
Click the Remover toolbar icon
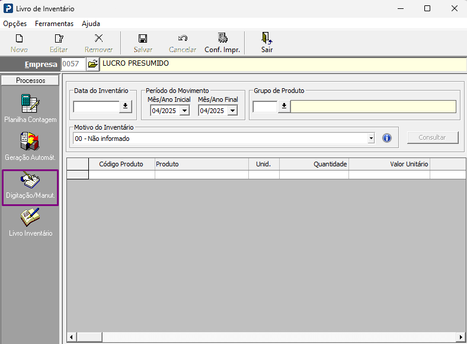pyautogui.click(x=98, y=38)
